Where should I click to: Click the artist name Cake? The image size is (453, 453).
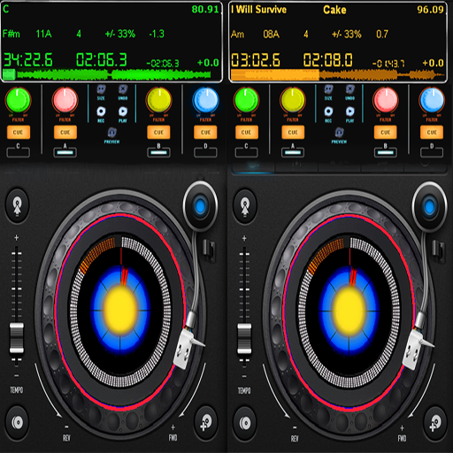click(334, 10)
